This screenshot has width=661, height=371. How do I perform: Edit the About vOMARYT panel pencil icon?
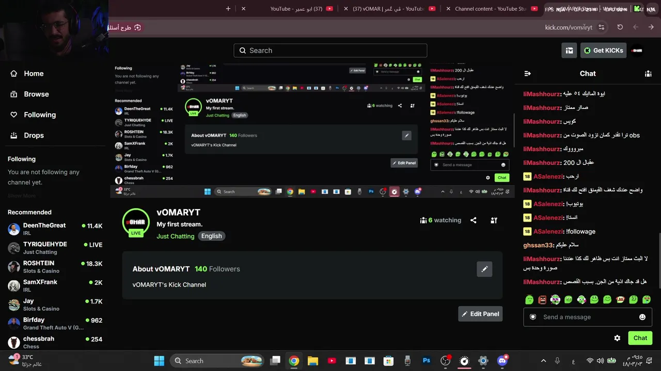tap(484, 269)
